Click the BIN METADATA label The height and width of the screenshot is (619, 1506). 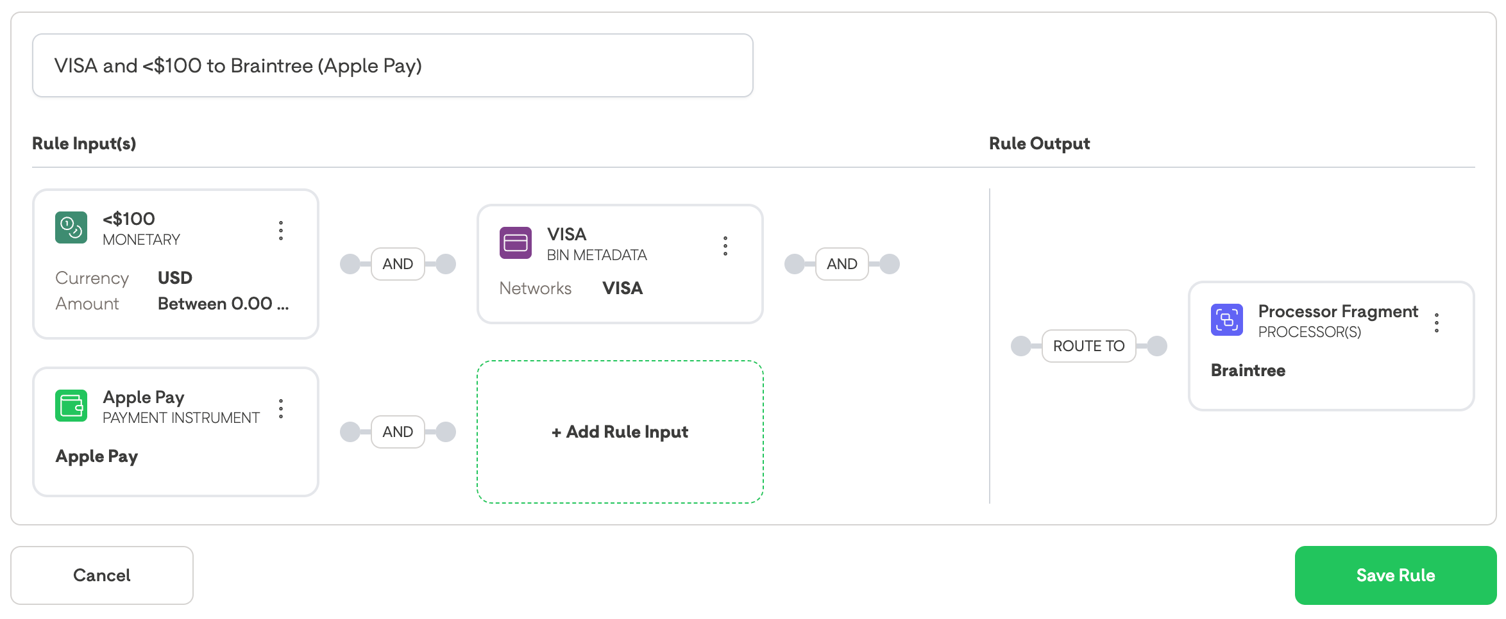click(x=597, y=255)
